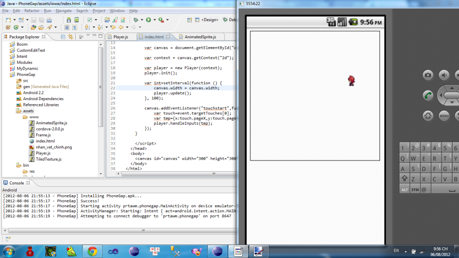459x258 pixels.
Task: Click the Run External Tools icon
Action: pos(161,20)
